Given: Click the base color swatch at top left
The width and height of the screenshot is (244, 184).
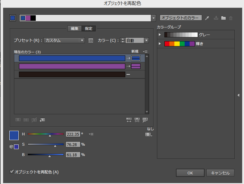Looking at the screenshot, I should coord(13,18).
